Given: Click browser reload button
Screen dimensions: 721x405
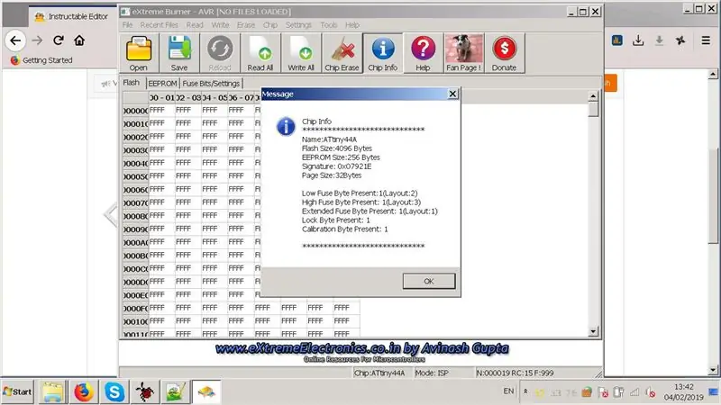Looking at the screenshot, I should click(59, 40).
